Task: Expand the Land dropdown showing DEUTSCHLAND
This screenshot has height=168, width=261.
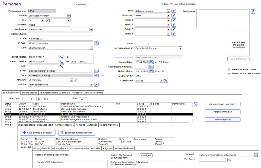Action: [x=91, y=48]
